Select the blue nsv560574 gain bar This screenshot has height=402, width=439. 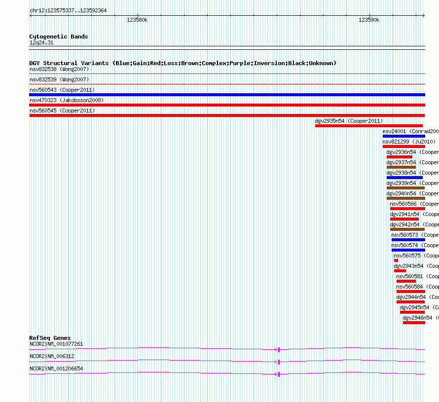(408, 250)
